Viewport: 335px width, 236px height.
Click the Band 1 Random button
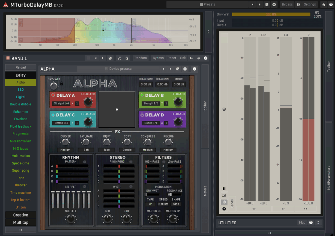pyautogui.click(x=141, y=58)
